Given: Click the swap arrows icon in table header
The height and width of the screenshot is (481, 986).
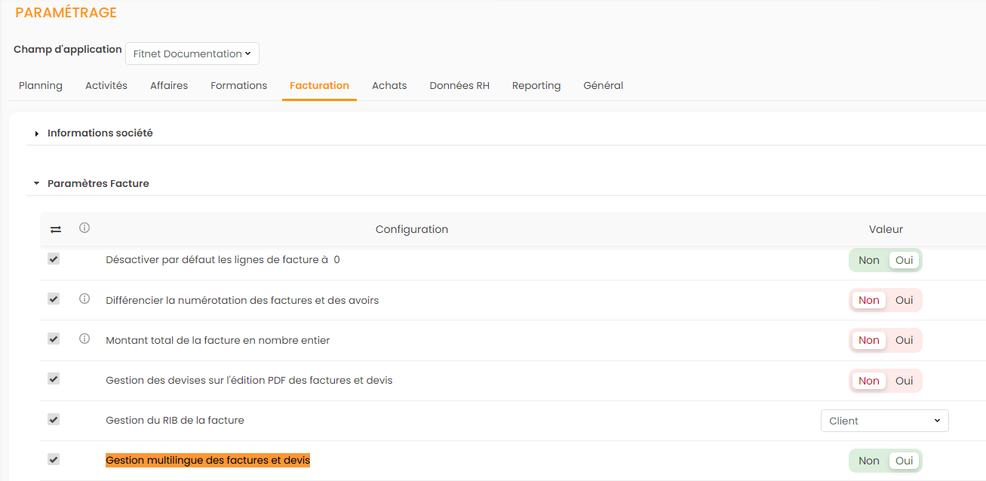Looking at the screenshot, I should tap(56, 229).
